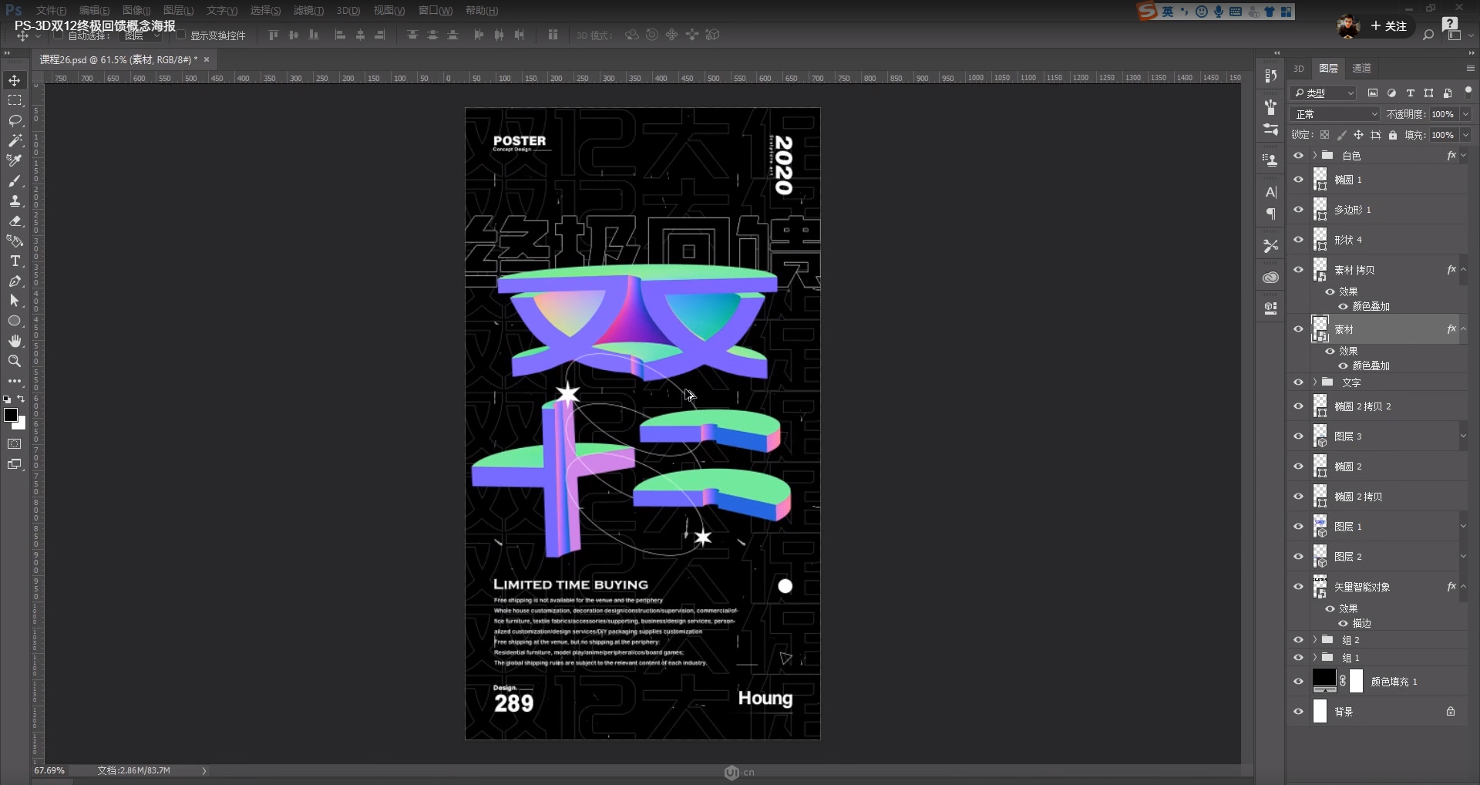This screenshot has height=785, width=1480.
Task: Open the Character panel icon
Action: 1271,192
